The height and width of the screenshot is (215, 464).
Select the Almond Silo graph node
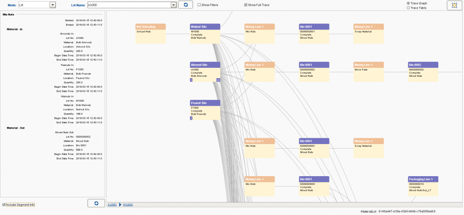(205, 72)
